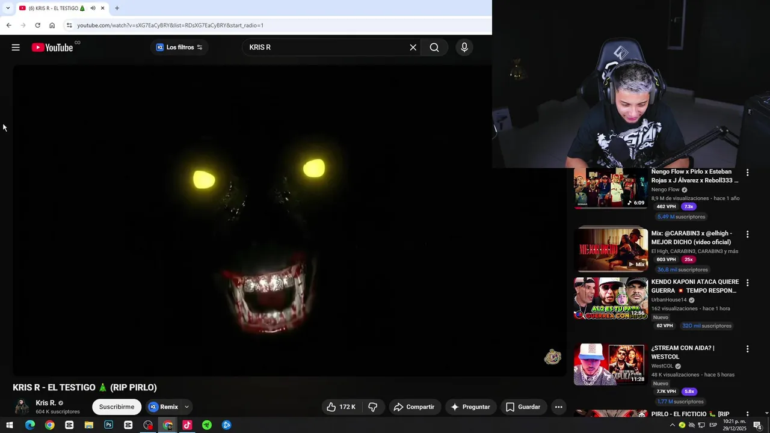Open the STREAM CON AIDA title link

click(683, 352)
